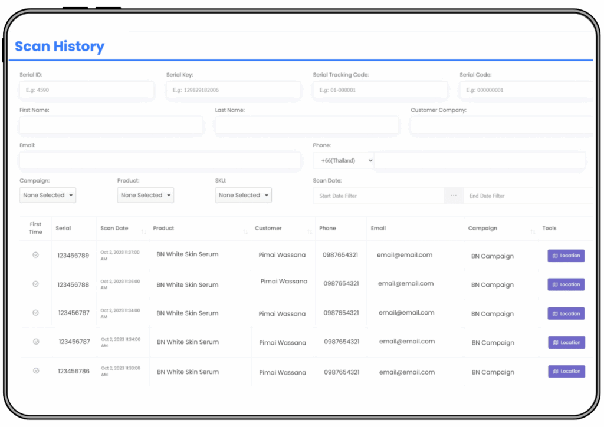Click first-time check icon for serial 123456788

35,284
